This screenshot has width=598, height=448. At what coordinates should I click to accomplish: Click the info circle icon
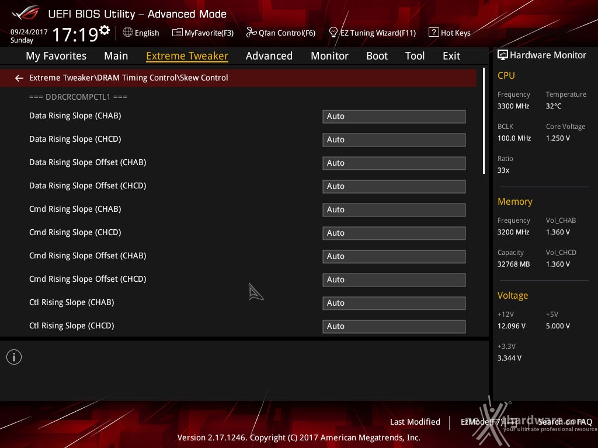click(14, 357)
